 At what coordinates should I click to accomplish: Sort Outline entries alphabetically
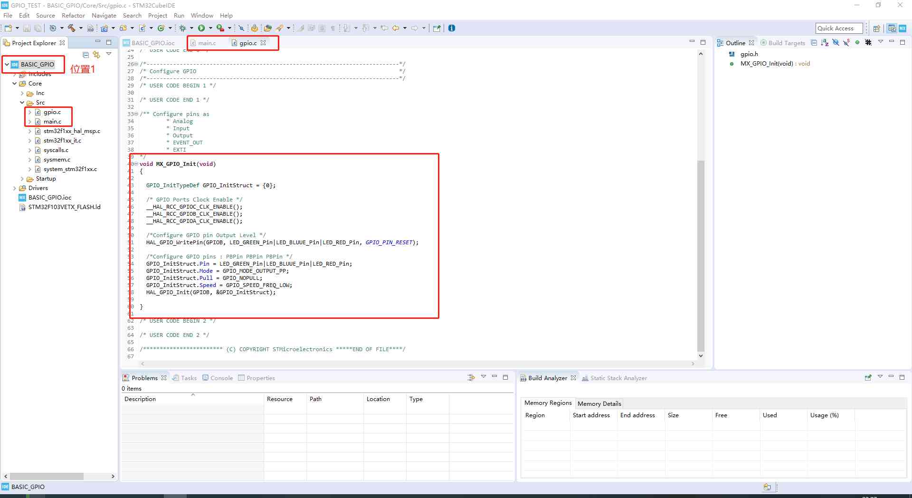[825, 43]
